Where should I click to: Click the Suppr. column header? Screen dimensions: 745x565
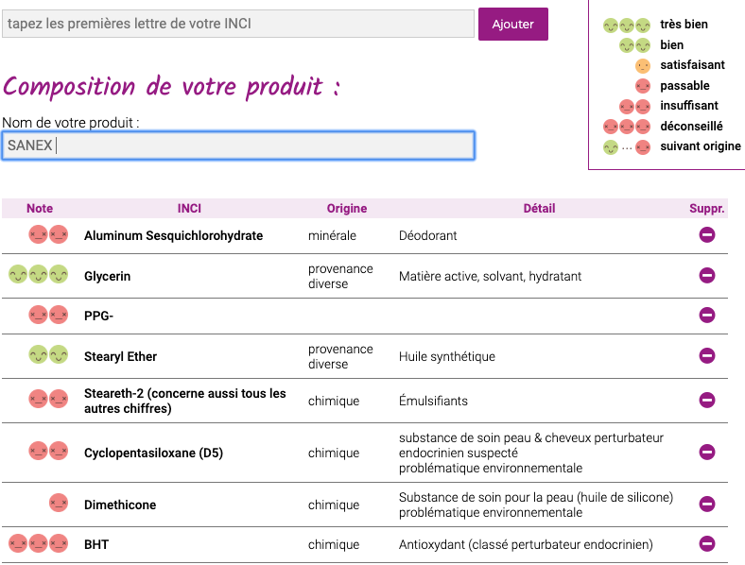(x=707, y=209)
